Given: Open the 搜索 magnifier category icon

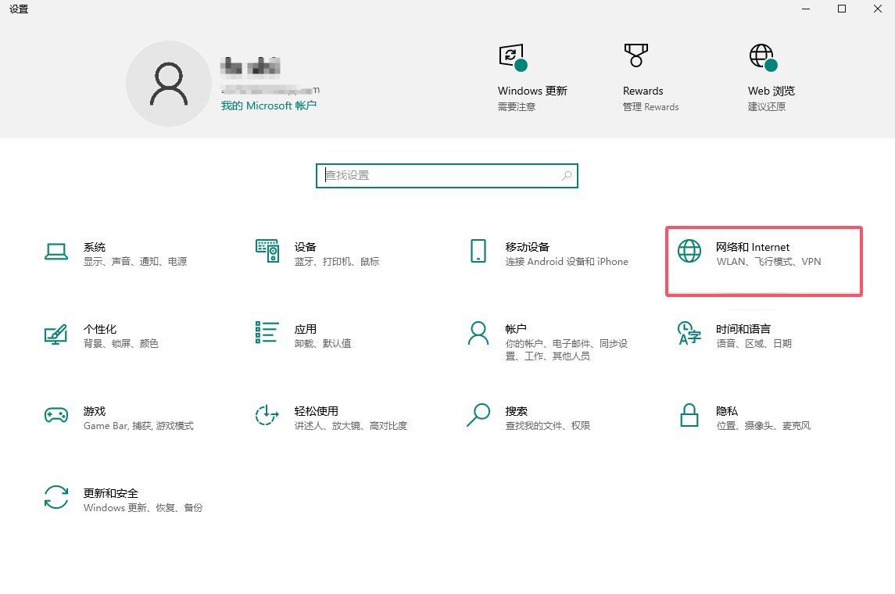Looking at the screenshot, I should tap(478, 415).
